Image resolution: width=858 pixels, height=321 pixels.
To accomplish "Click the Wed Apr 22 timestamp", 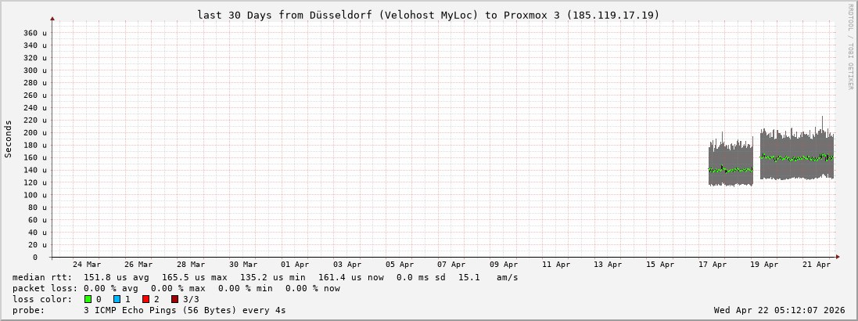I will pyautogui.click(x=779, y=310).
